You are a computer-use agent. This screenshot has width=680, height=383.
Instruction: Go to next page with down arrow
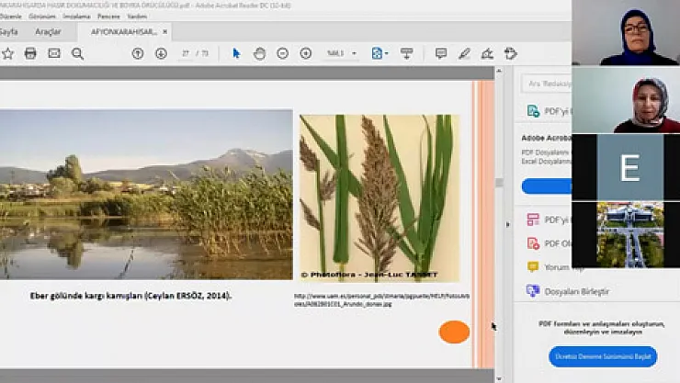point(161,53)
